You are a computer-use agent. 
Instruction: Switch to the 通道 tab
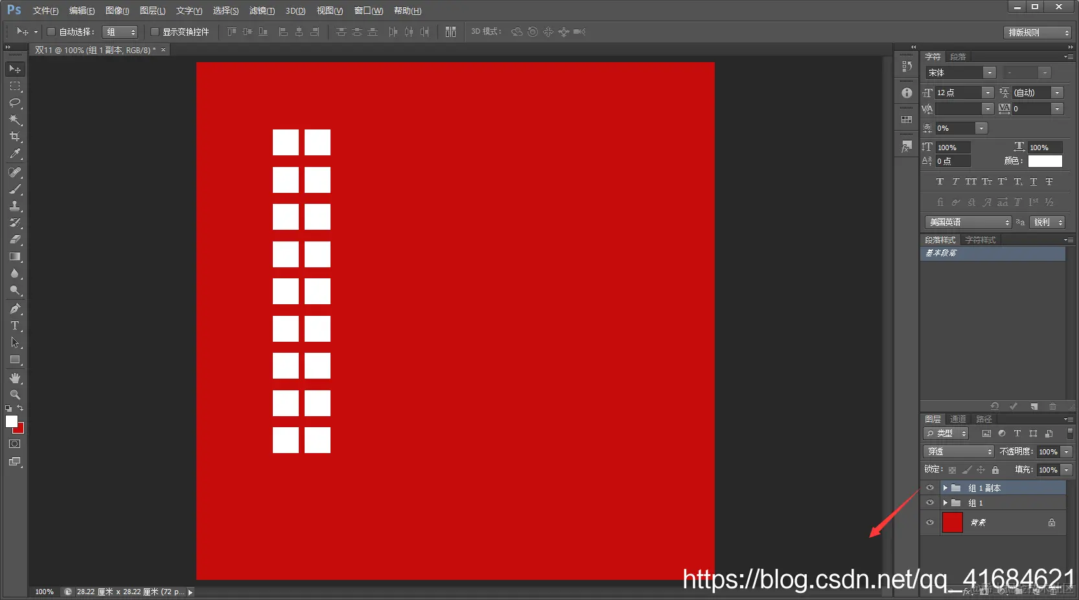[958, 419]
